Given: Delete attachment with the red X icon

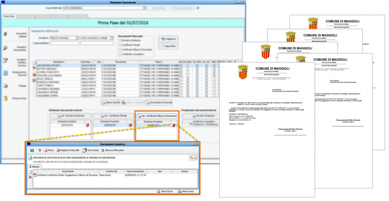Looking at the screenshot, I should pos(30,177).
